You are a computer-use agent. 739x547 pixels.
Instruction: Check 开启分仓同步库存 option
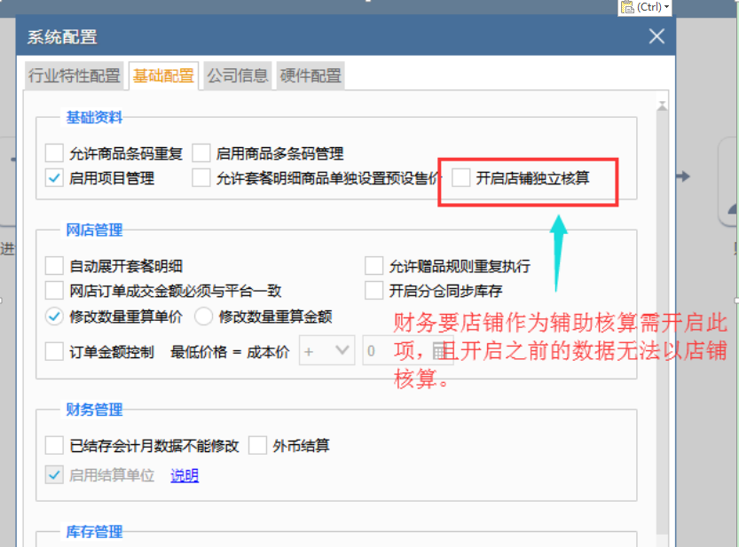click(373, 291)
